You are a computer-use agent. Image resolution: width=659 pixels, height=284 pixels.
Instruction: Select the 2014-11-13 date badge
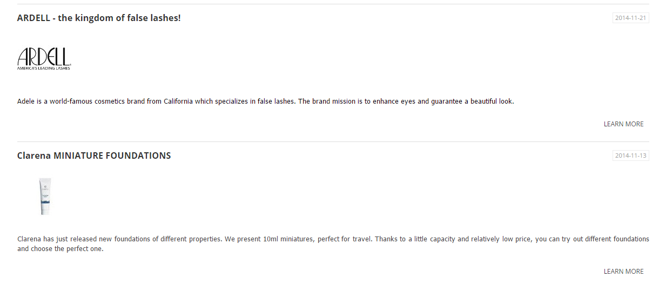click(631, 155)
